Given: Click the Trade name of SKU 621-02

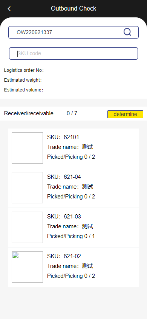Looking at the screenshot, I should click(70, 266).
